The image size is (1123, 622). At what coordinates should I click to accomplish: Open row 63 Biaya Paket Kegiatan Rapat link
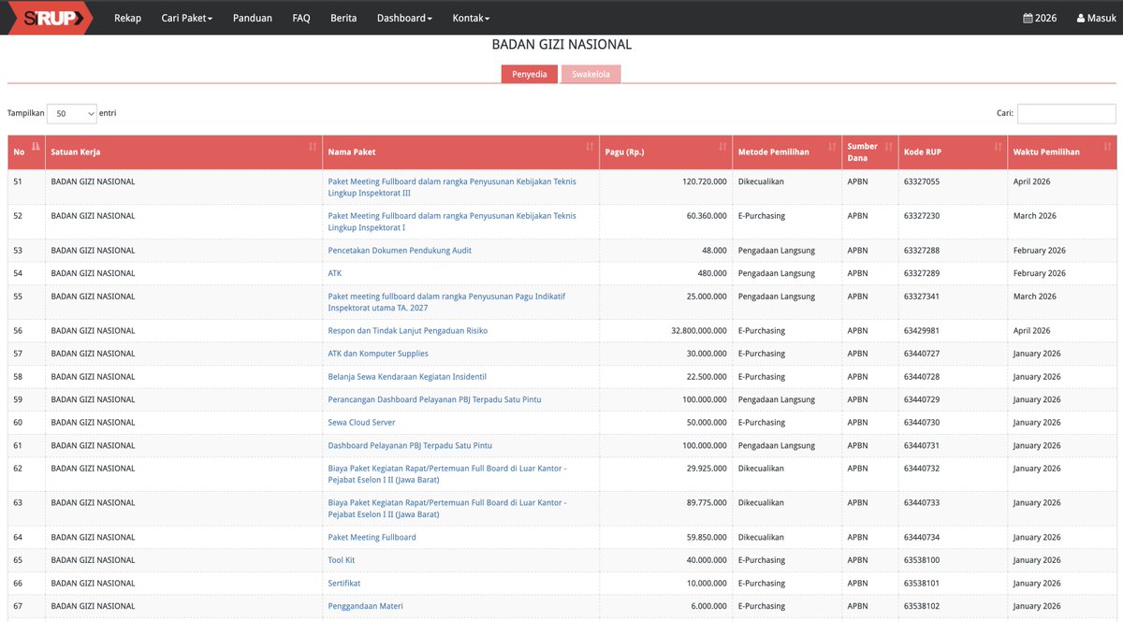click(x=447, y=508)
